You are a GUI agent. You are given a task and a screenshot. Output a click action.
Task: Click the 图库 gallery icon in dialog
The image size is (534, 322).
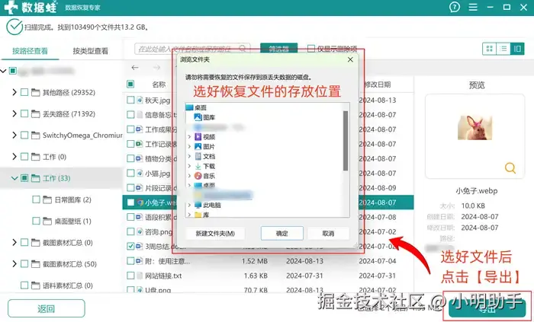pos(198,117)
